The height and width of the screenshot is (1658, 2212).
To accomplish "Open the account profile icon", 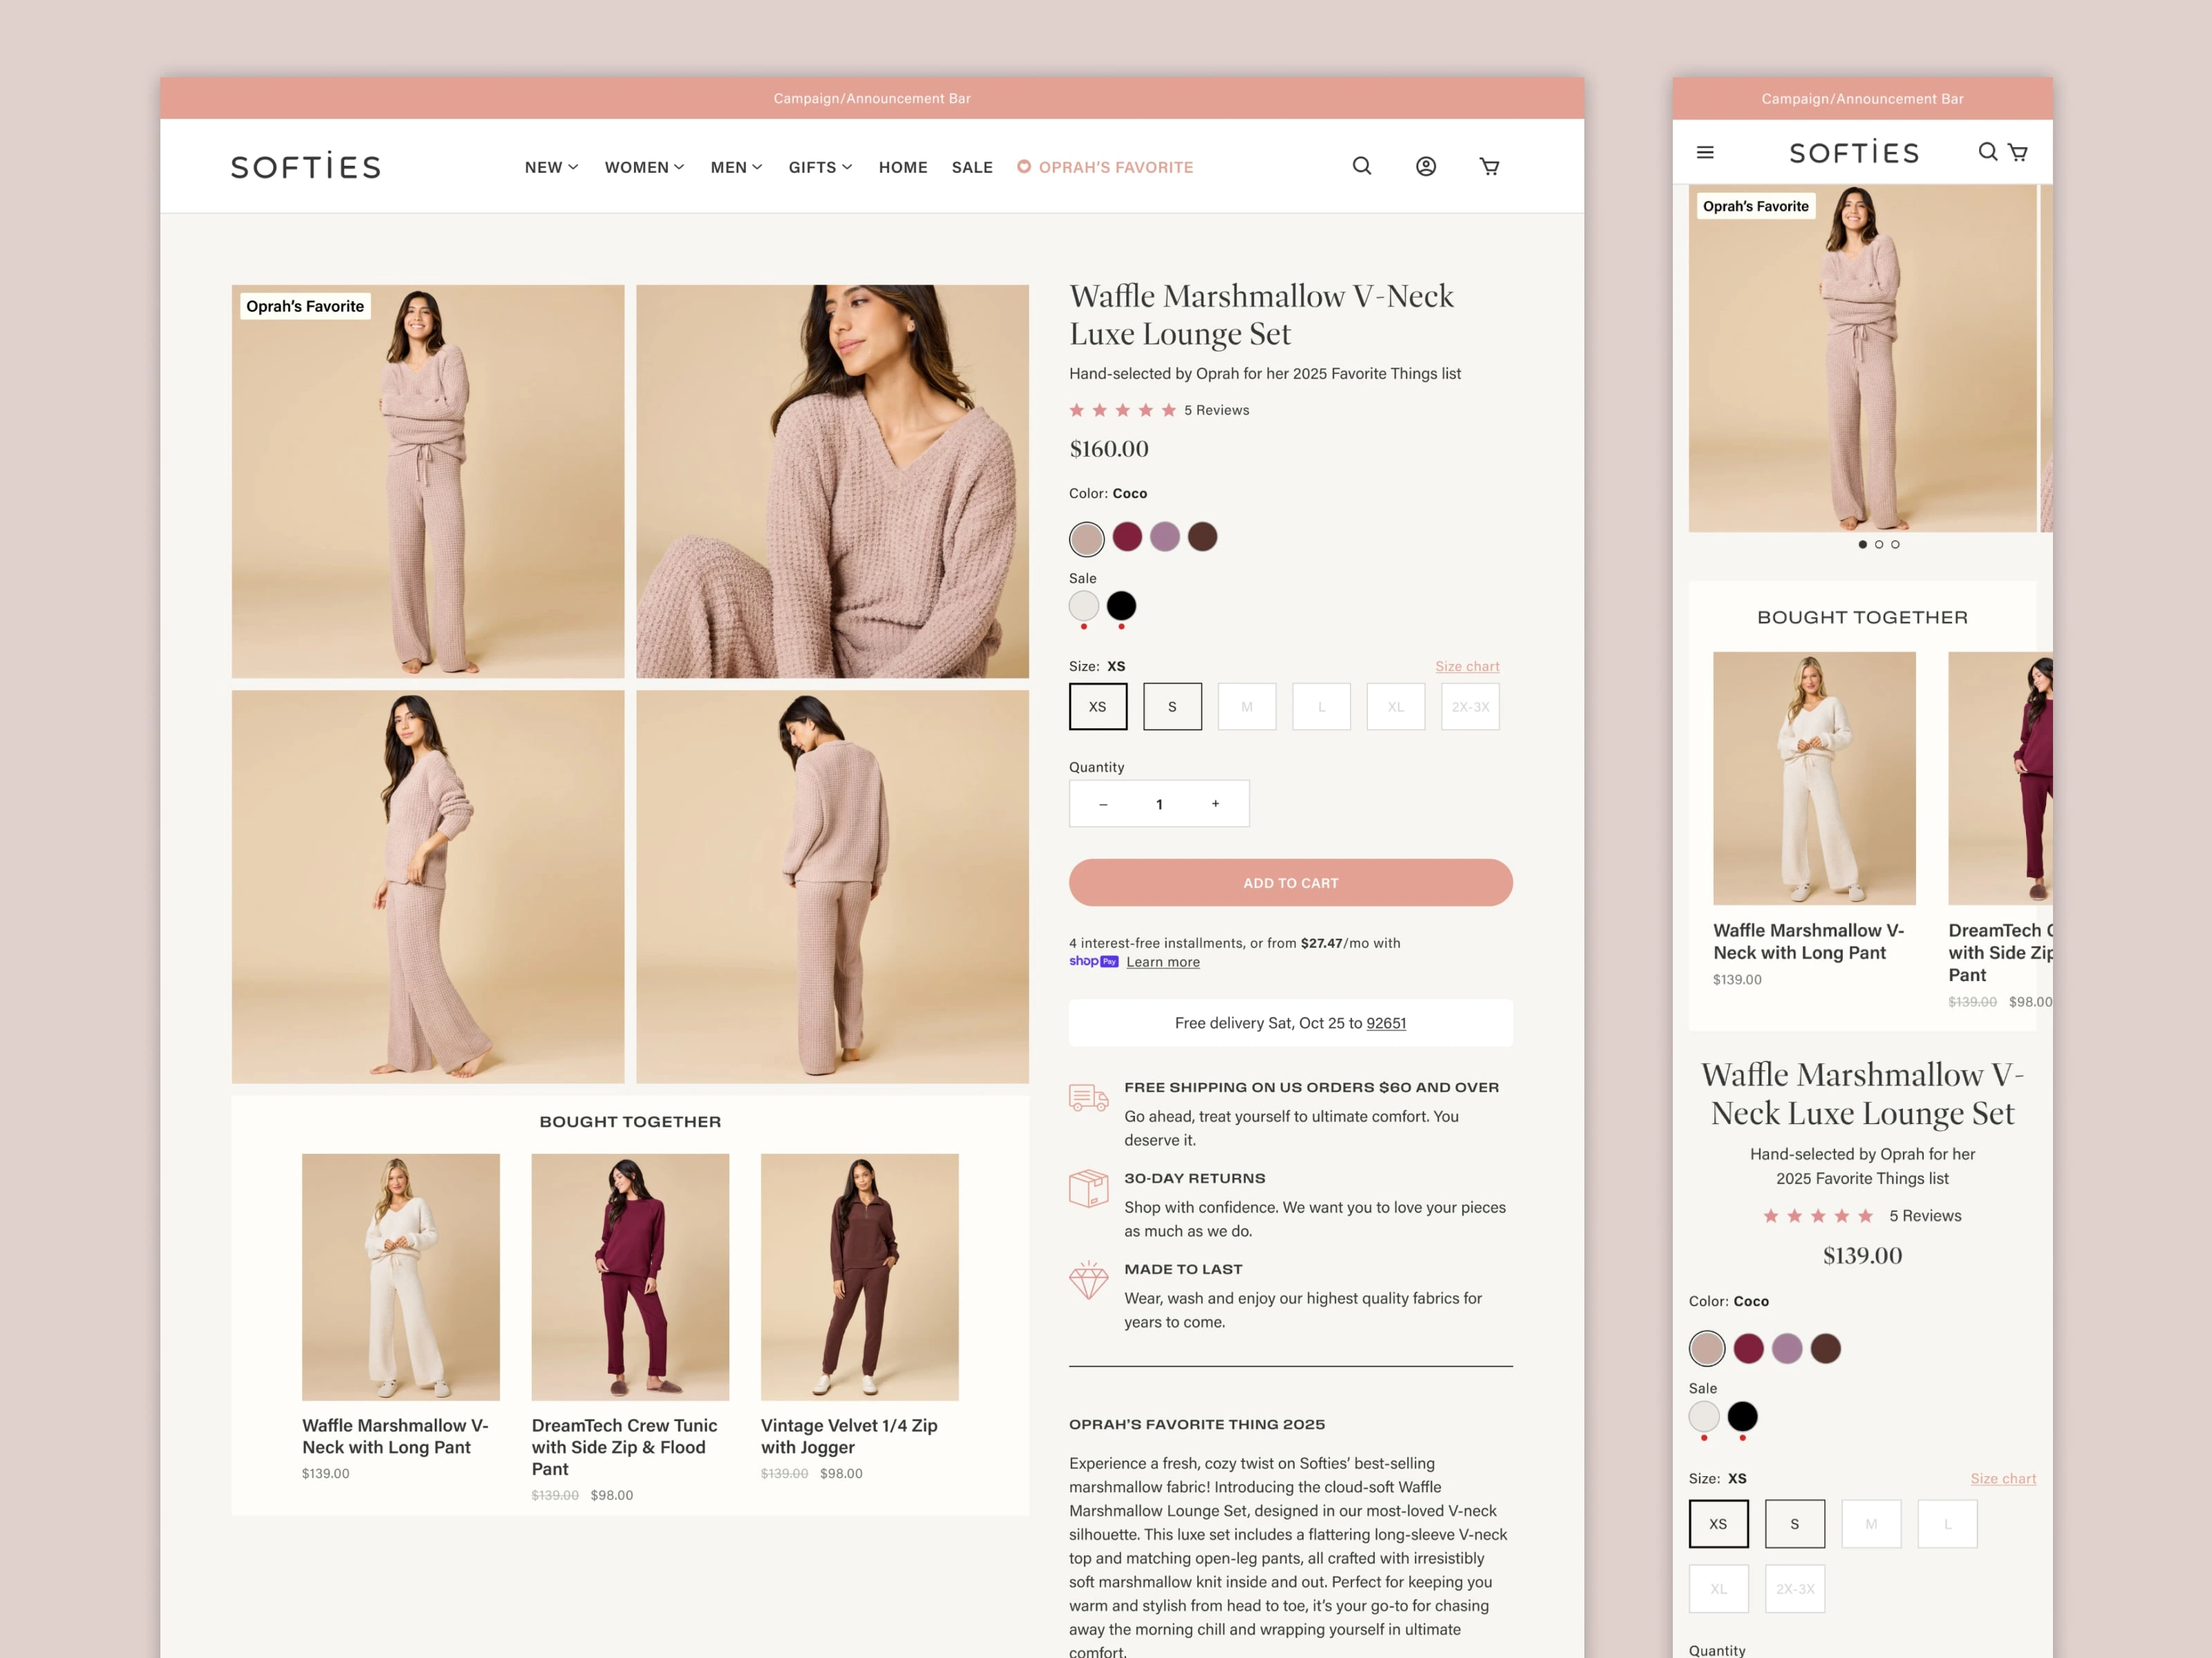I will point(1425,166).
